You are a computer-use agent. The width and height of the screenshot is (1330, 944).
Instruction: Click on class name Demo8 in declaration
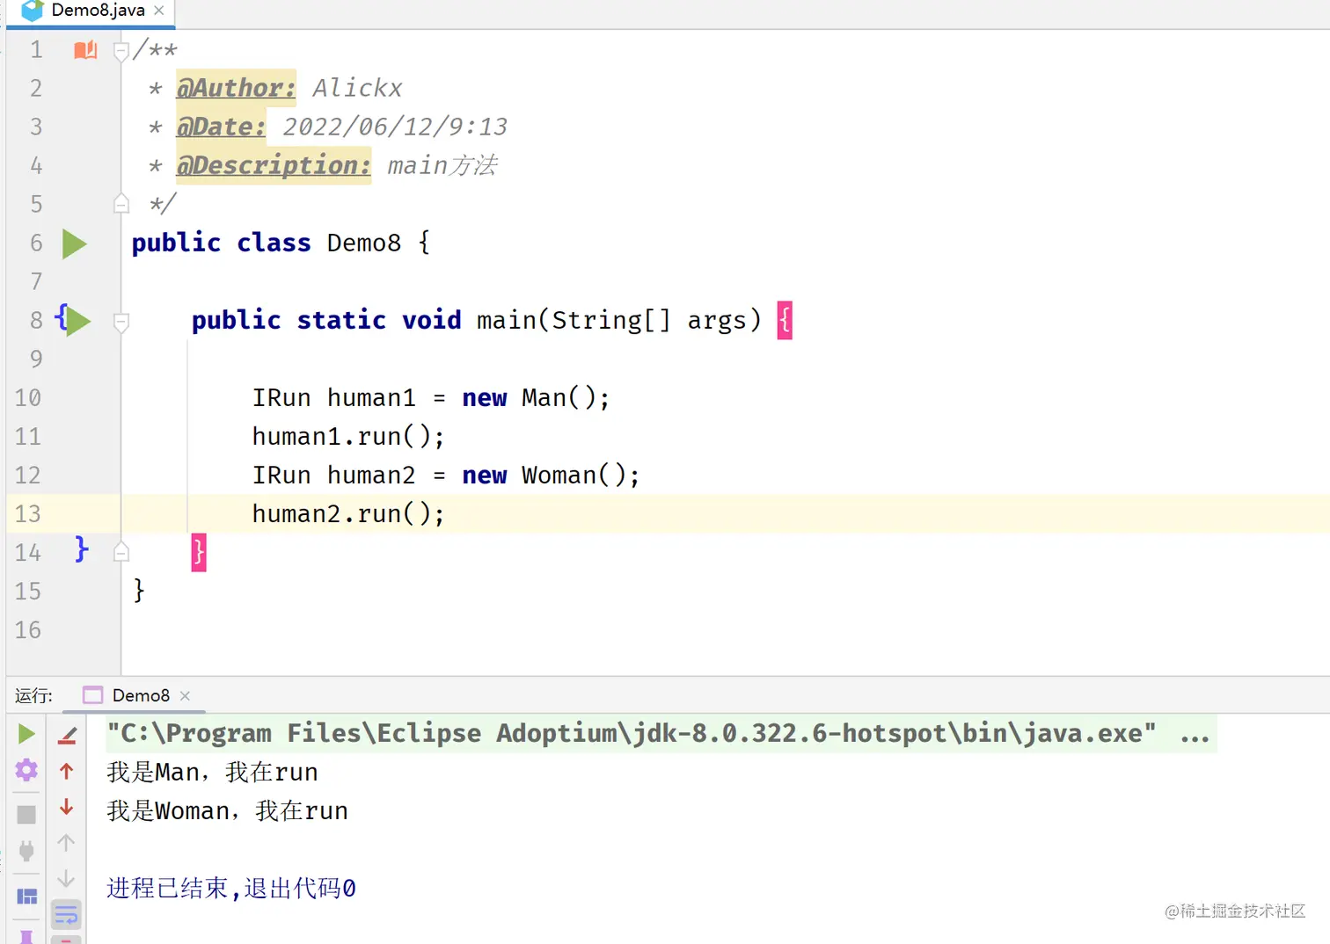pos(364,243)
